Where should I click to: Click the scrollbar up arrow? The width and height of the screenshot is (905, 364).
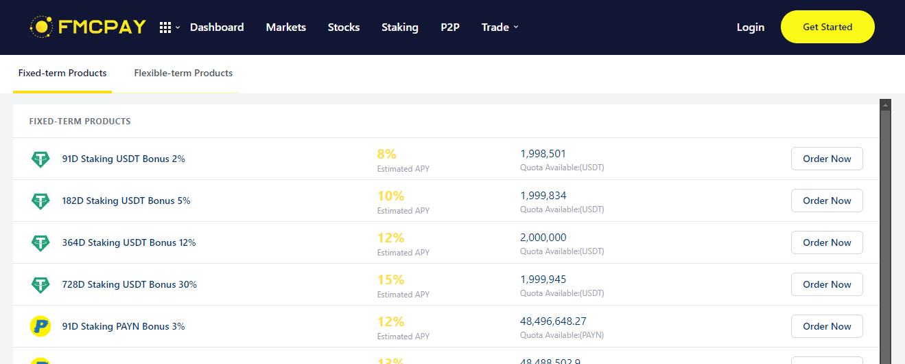pyautogui.click(x=885, y=105)
